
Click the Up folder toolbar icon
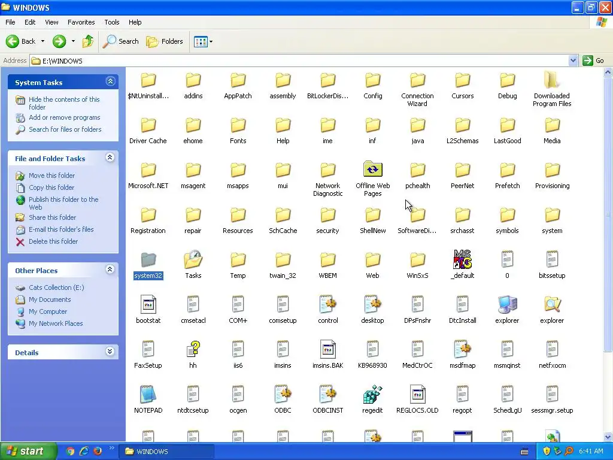coord(88,41)
